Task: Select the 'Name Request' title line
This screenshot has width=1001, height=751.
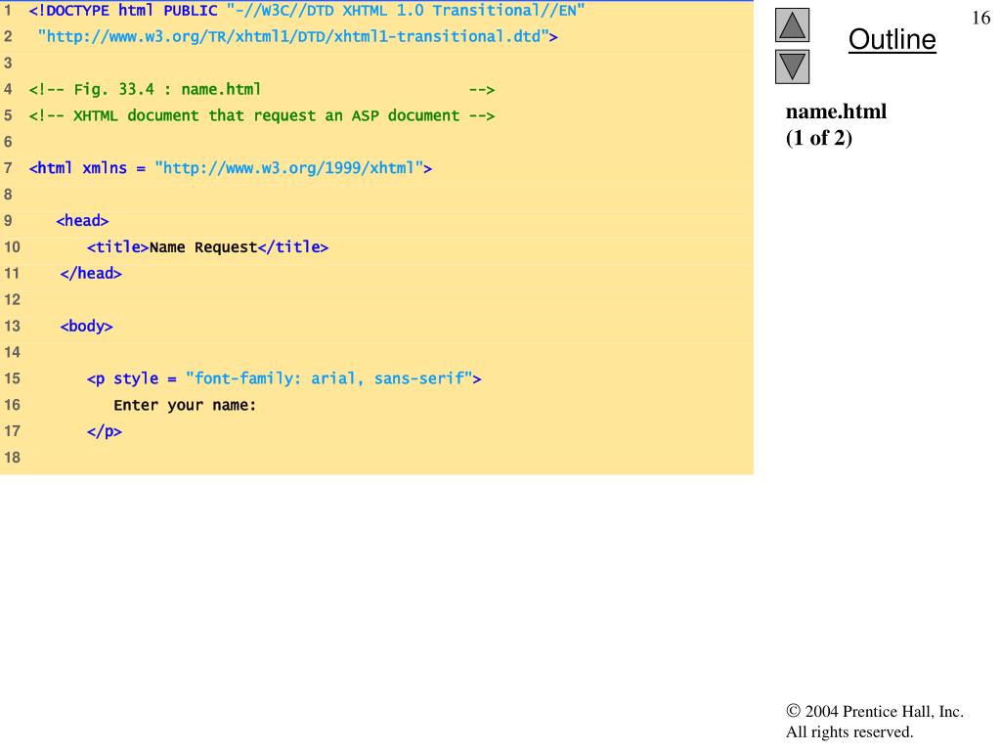Action: point(207,247)
